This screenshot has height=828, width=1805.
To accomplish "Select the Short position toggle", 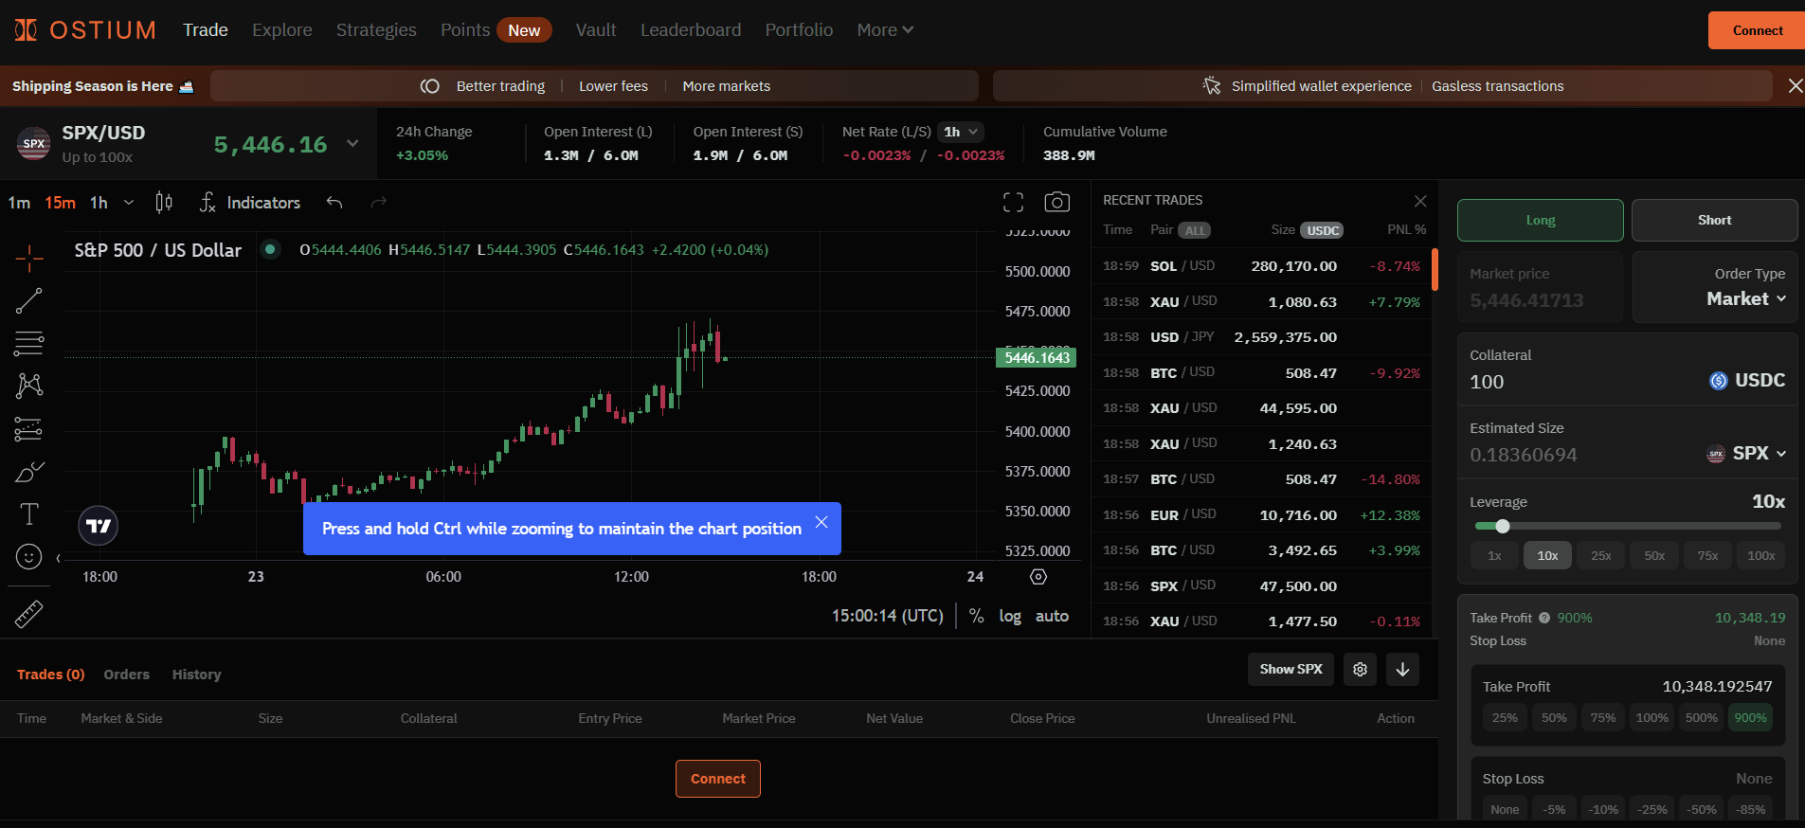I will coord(1714,220).
